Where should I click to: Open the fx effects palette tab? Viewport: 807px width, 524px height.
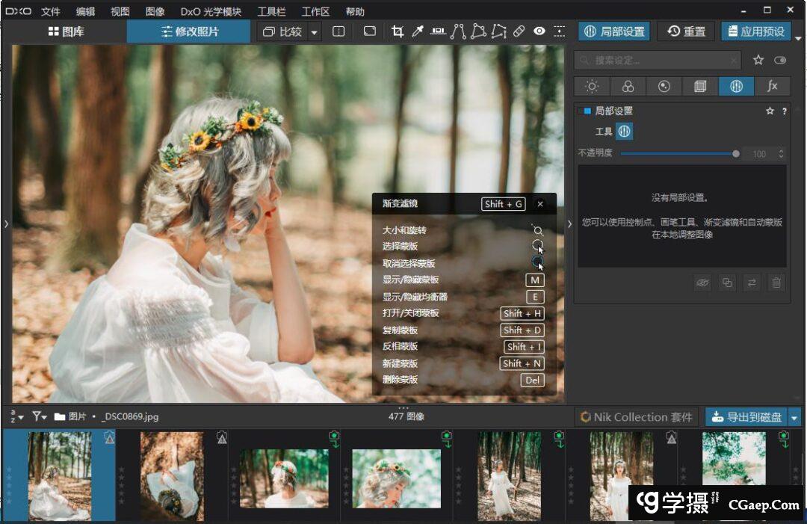(x=772, y=86)
